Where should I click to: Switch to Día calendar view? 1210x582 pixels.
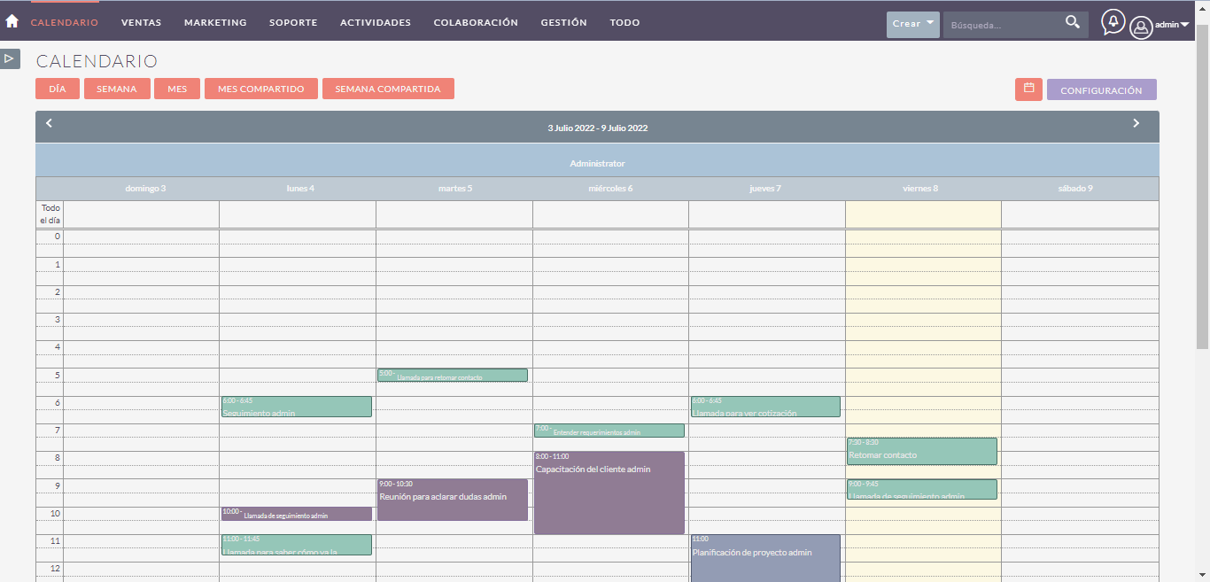(x=58, y=89)
